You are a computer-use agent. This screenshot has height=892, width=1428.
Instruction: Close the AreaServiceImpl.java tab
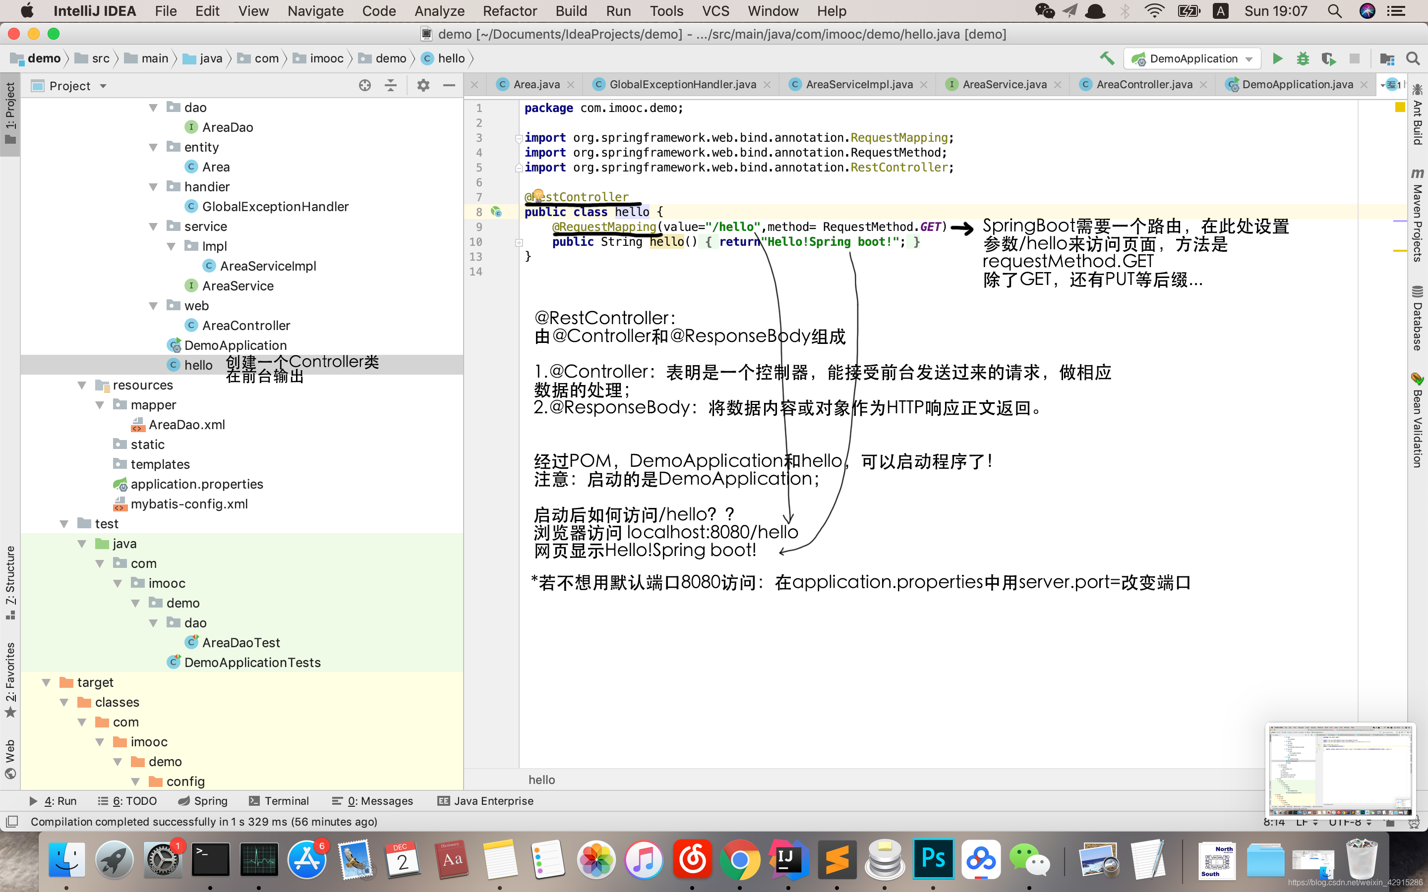tap(923, 84)
